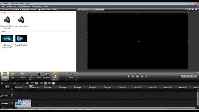Open the Zoom-n-Pan tool
The width and height of the screenshot is (199, 112).
click(x=30, y=76)
